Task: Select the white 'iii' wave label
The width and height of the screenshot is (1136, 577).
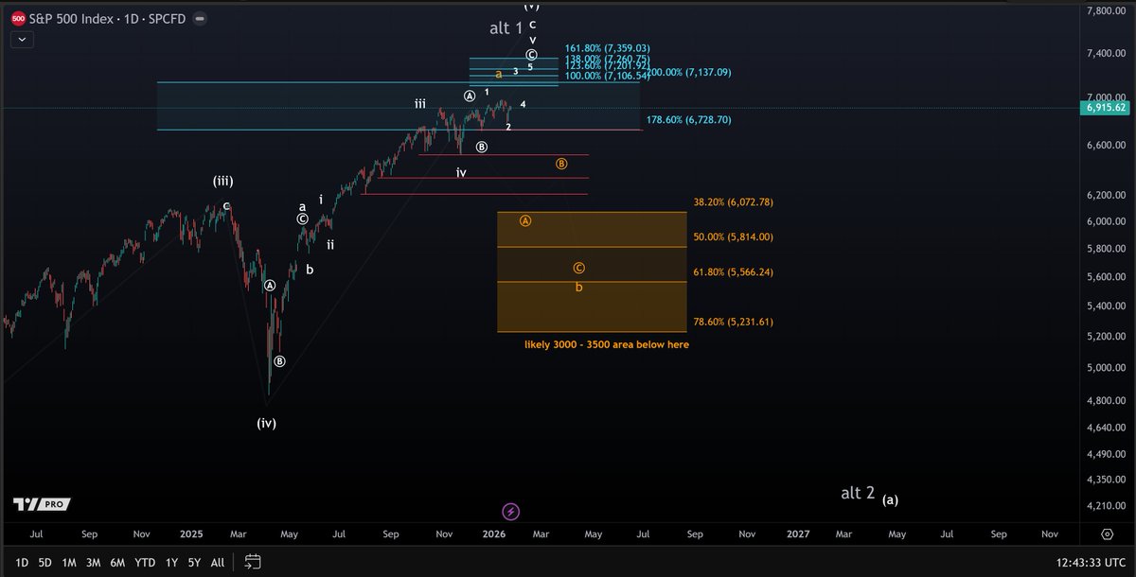Action: coord(419,103)
